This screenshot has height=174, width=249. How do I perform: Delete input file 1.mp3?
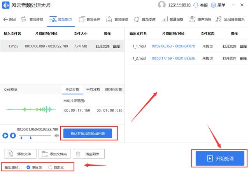tap(116, 46)
